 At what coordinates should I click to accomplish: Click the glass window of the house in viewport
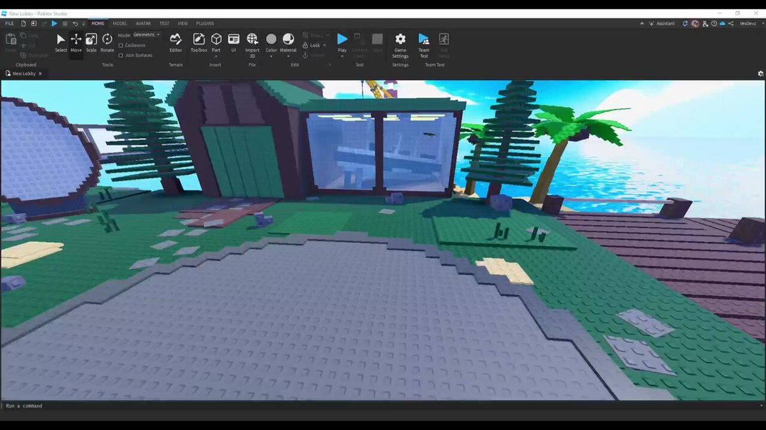[x=382, y=153]
